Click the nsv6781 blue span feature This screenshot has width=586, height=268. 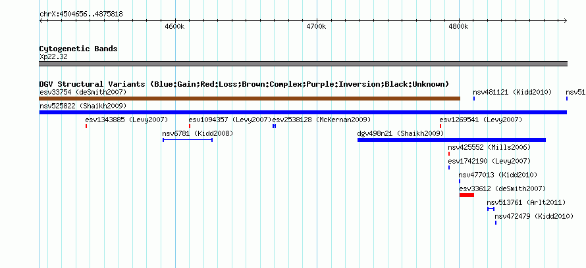point(188,140)
